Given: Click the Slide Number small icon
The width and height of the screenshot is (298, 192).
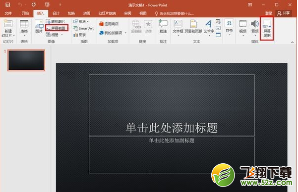Looking at the screenshot, I should (218, 28).
